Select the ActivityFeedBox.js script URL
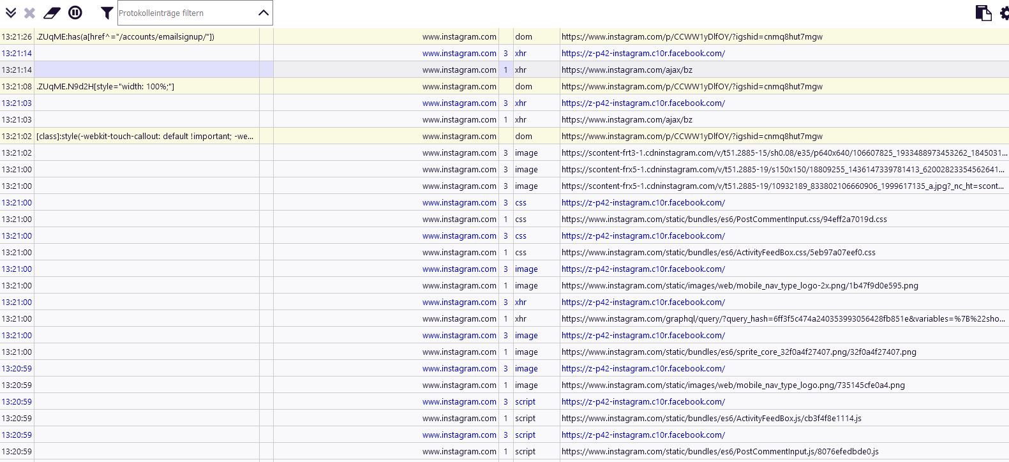 [x=712, y=418]
